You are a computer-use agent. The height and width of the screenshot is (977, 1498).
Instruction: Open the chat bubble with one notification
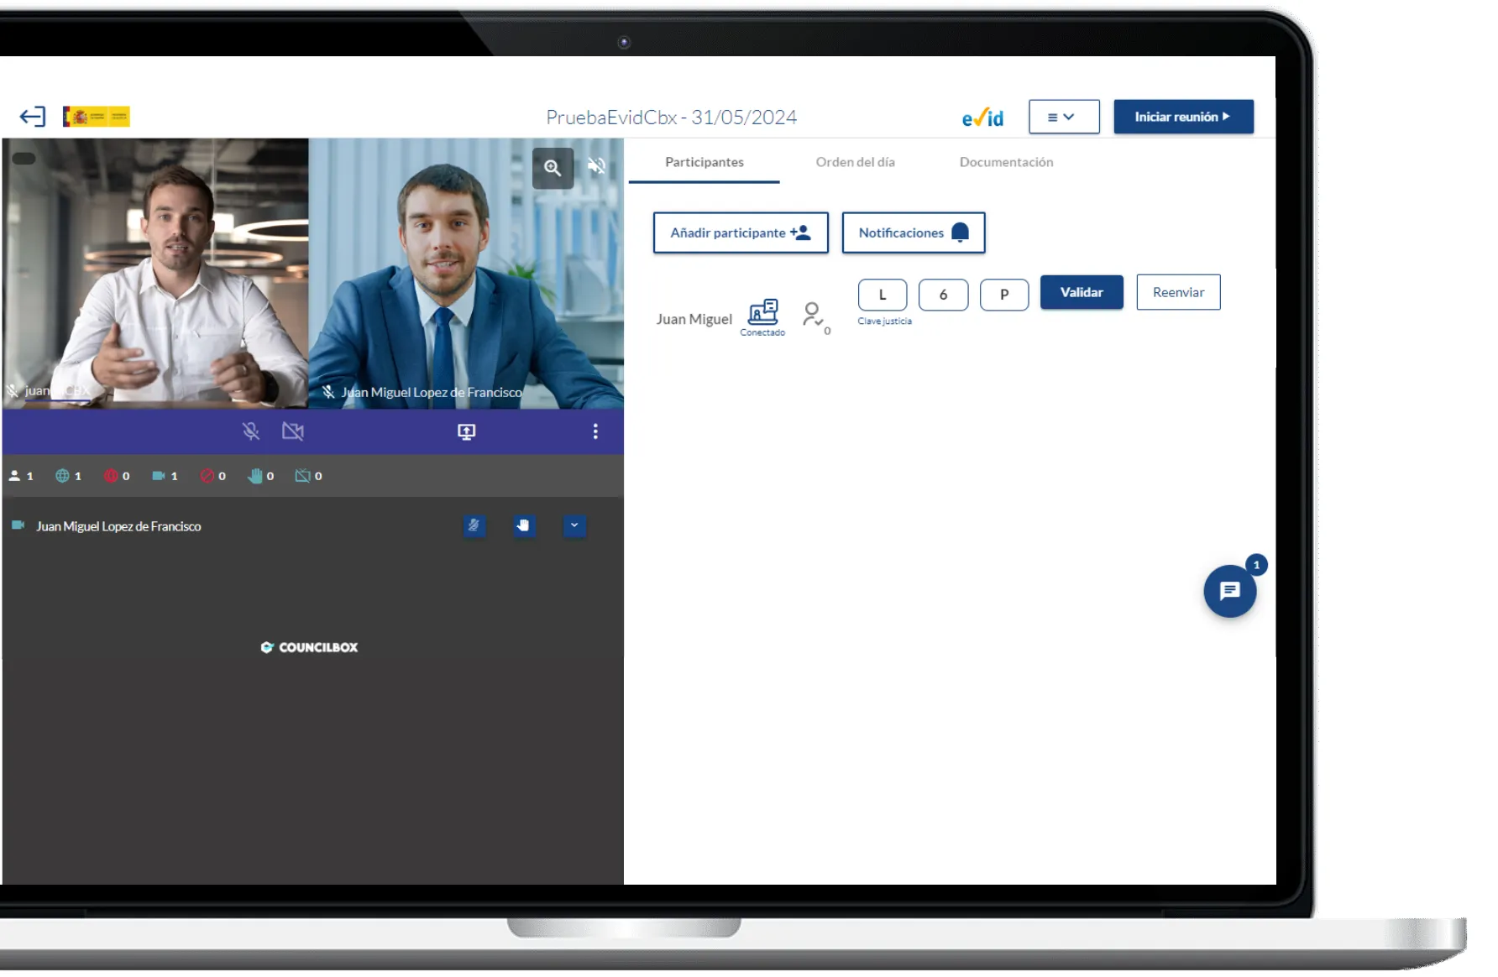coord(1229,592)
